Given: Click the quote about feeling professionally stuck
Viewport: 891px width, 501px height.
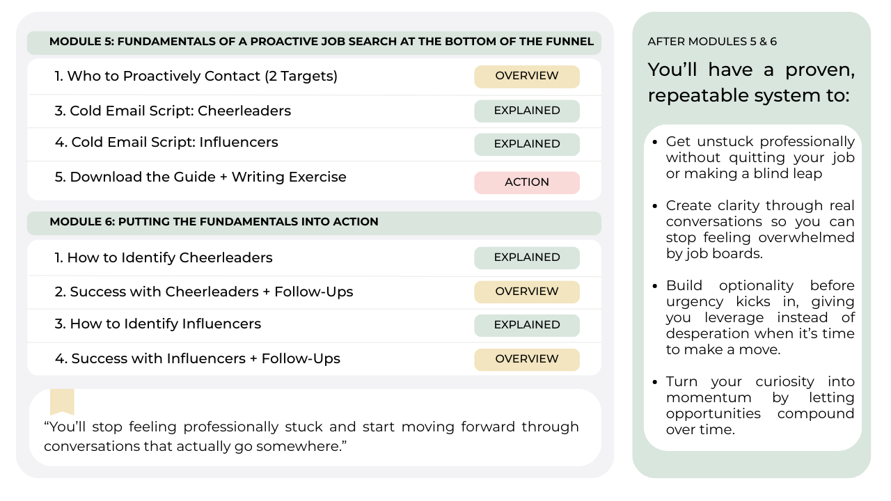Looking at the screenshot, I should (x=311, y=436).
